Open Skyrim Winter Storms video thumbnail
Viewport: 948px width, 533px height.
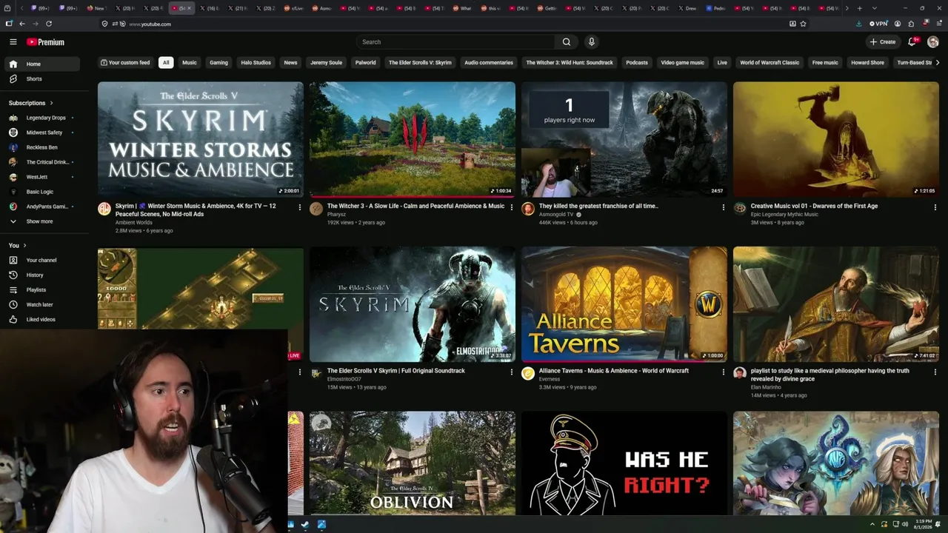tap(201, 139)
